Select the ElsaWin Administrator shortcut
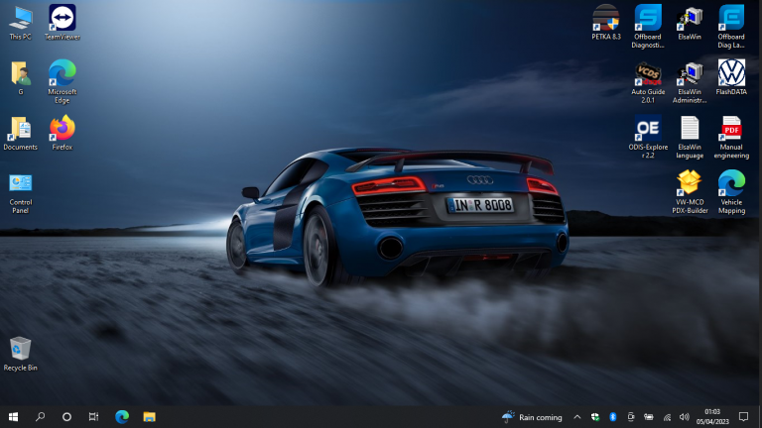 click(x=690, y=73)
